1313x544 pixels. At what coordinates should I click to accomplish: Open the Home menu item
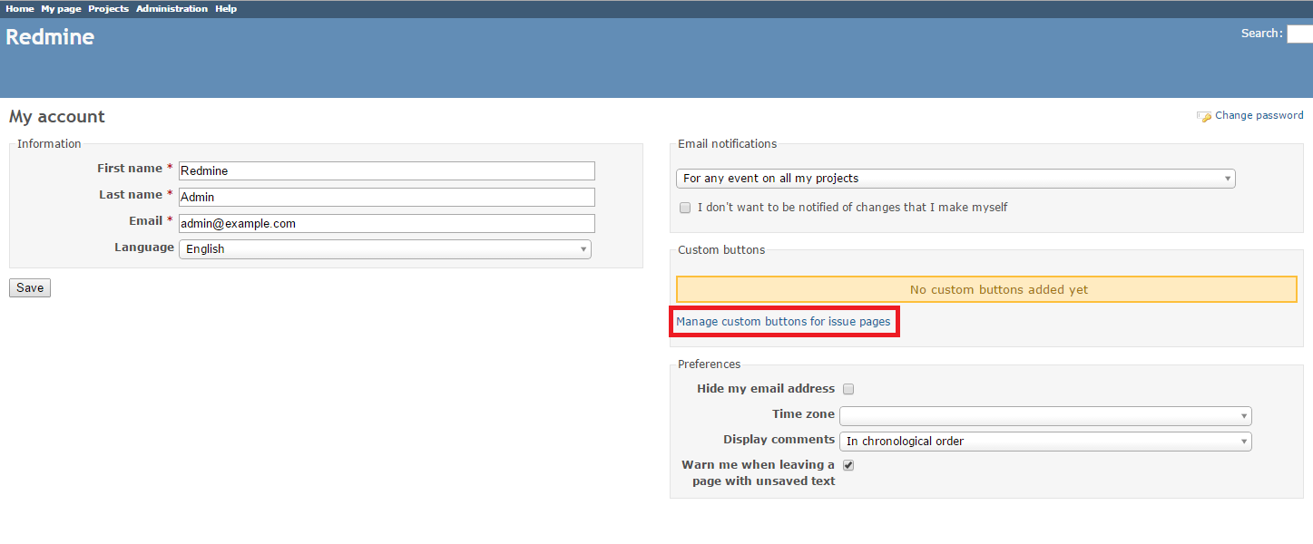(x=20, y=8)
